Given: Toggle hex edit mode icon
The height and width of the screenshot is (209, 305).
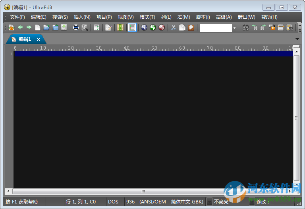Looking at the screenshot, I should tap(108, 27).
